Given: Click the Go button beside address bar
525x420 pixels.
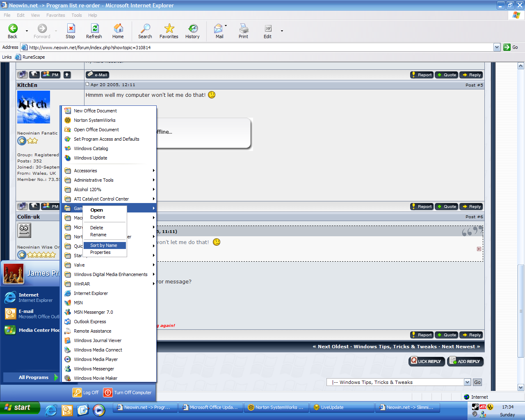Looking at the screenshot, I should tap(511, 47).
